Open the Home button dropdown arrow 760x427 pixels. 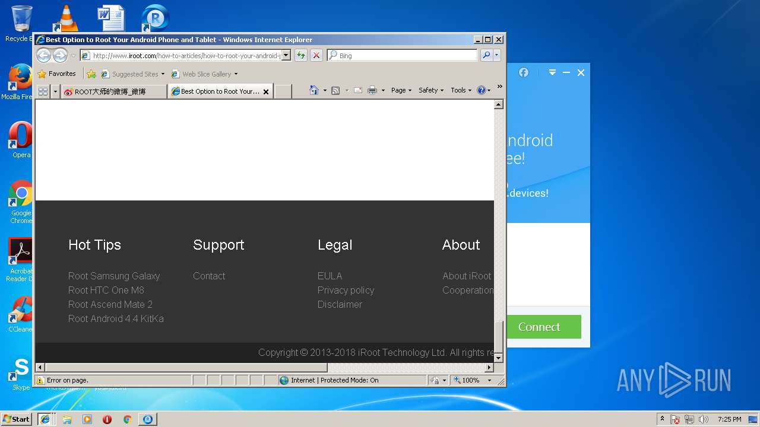coord(325,90)
